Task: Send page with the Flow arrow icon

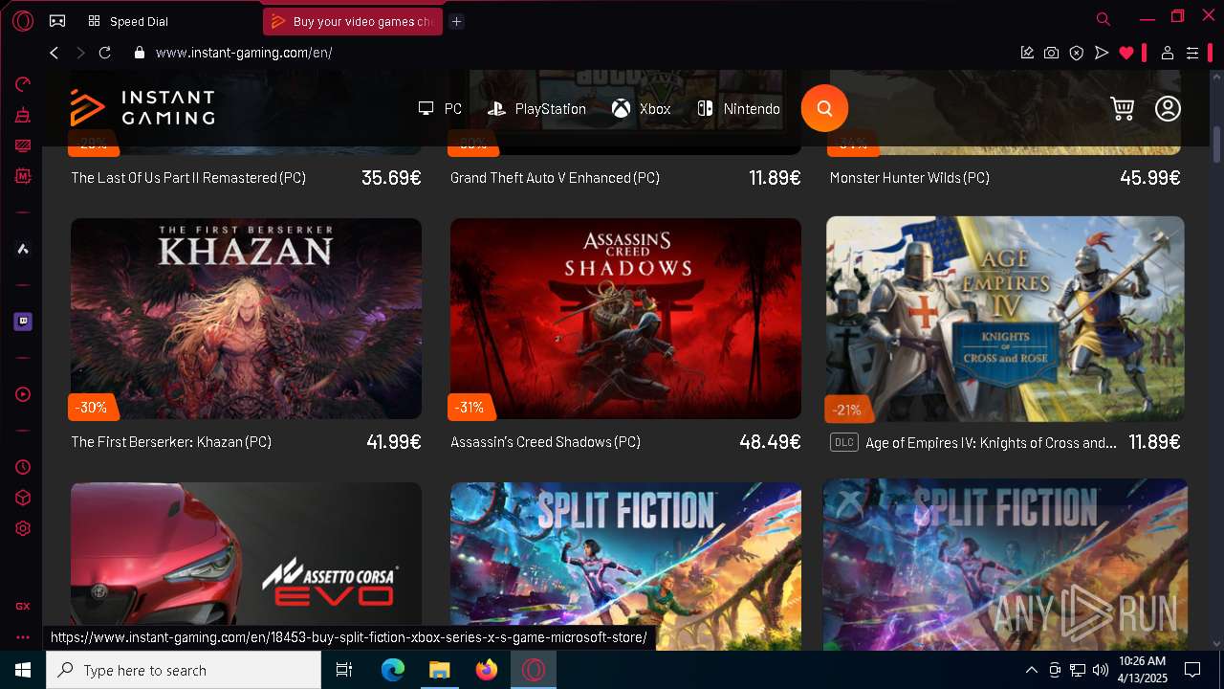Action: pos(1102,54)
